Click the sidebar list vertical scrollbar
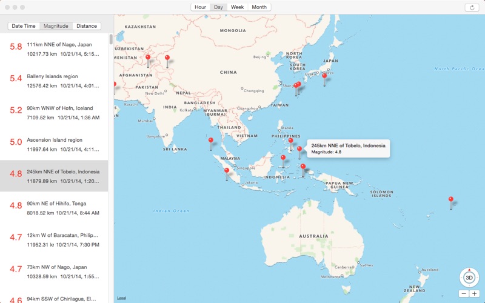Viewport: 485px width, 303px height. tap(110, 39)
